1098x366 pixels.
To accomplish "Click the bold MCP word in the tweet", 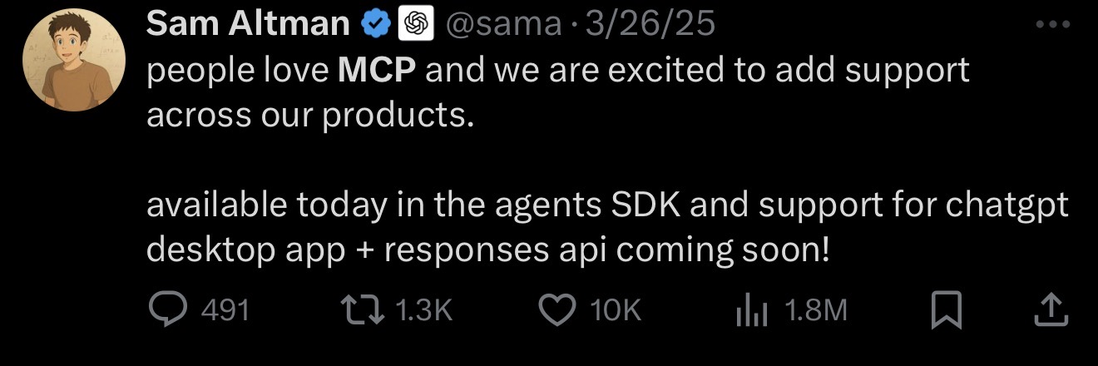I will 377,70.
